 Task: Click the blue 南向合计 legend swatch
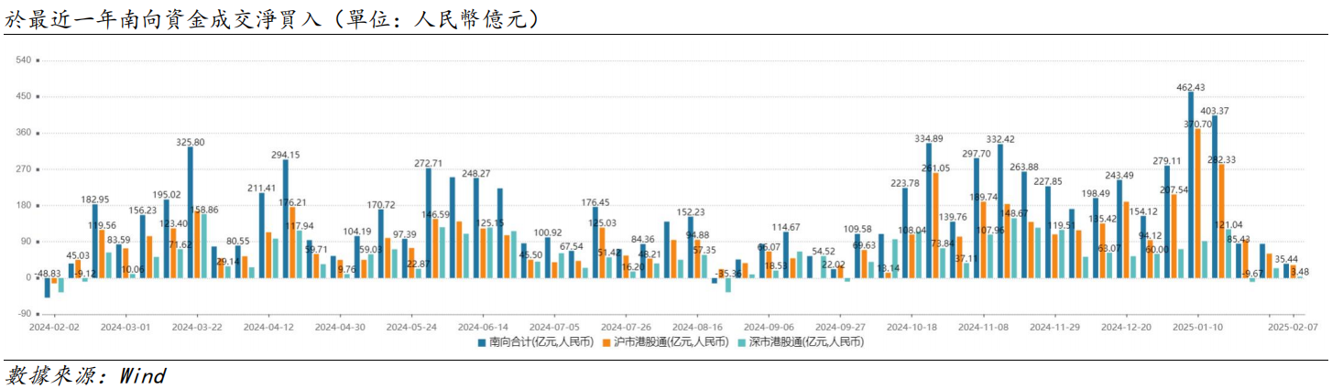pyautogui.click(x=482, y=342)
